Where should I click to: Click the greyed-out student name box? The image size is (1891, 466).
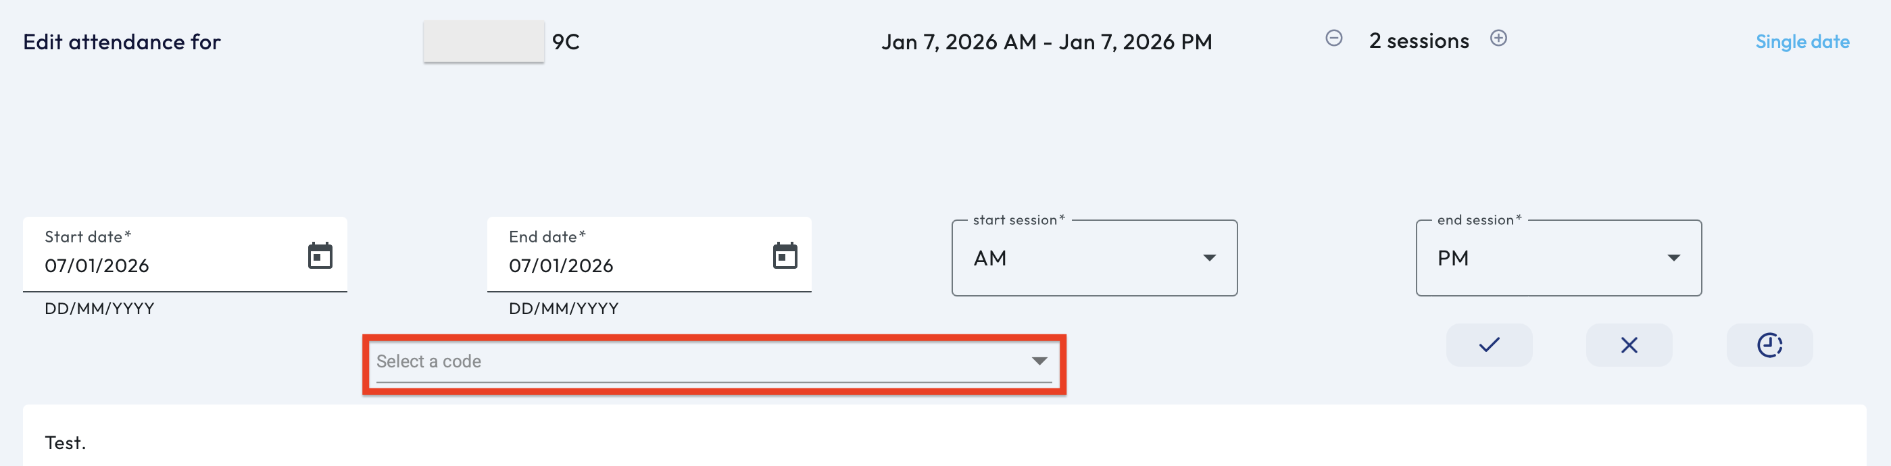[x=483, y=42]
